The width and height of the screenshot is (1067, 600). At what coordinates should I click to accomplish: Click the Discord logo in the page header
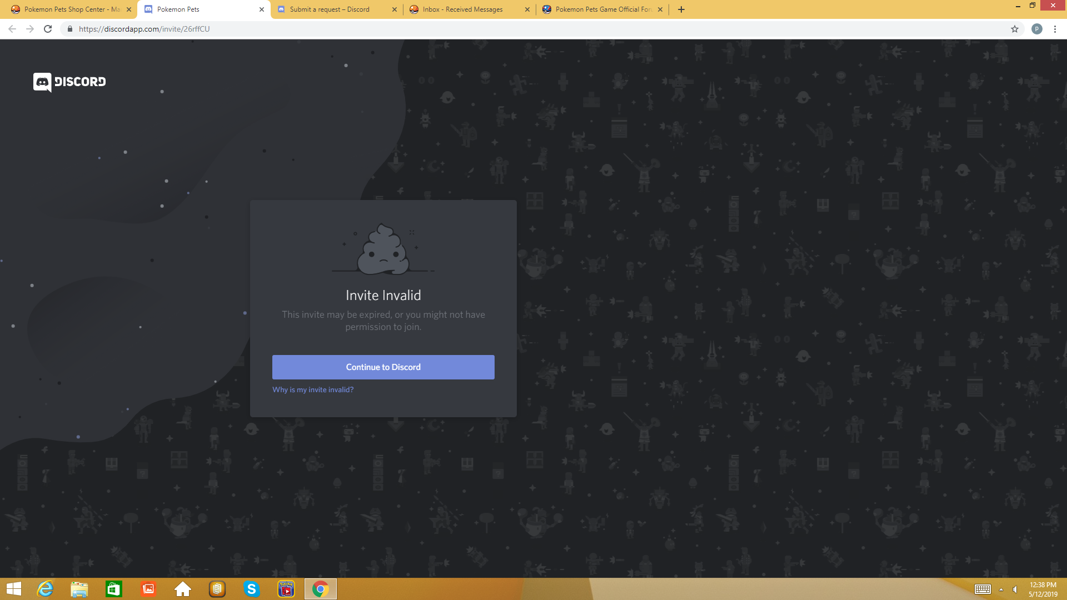pos(69,82)
